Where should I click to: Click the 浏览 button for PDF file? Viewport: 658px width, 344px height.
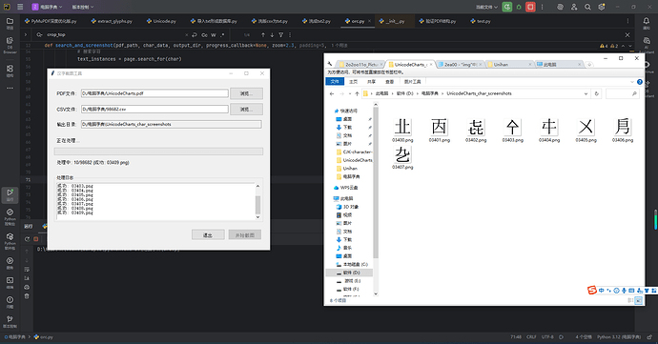pyautogui.click(x=246, y=93)
